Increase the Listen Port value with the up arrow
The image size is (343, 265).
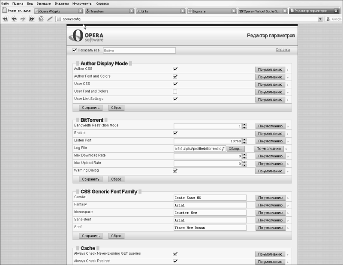coord(244,139)
